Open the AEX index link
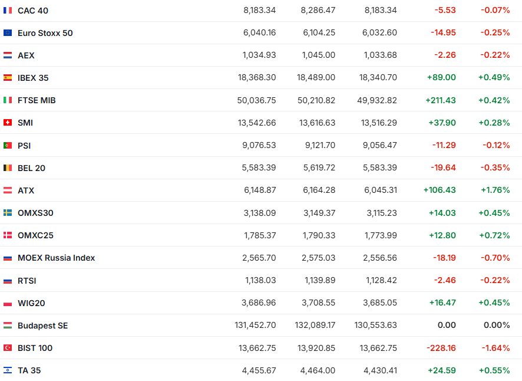Image resolution: width=522 pixels, height=381 pixels. [x=26, y=55]
